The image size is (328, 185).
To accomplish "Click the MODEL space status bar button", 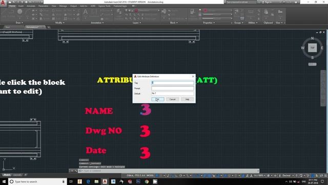I will [150, 175].
